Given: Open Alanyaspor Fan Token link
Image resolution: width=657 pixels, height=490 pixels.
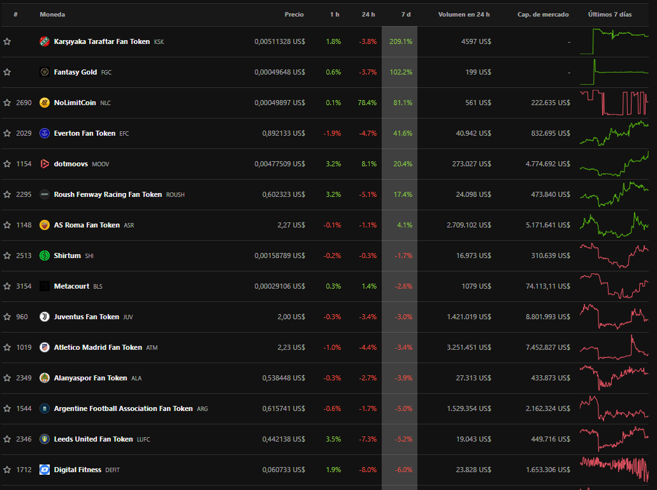Looking at the screenshot, I should point(90,378).
